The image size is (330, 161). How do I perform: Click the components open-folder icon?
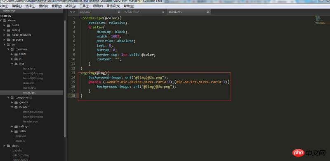click(x=12, y=98)
